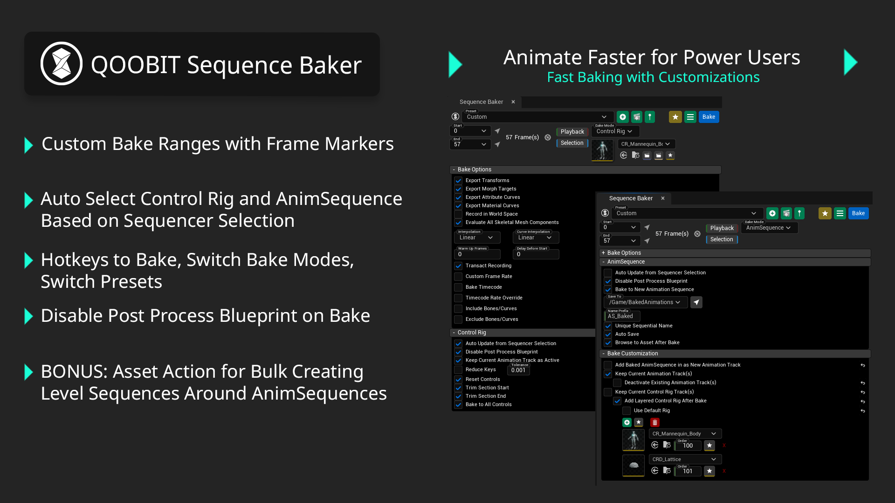Click the use-selected arrow icon under CR_Mannequin_Bc dropdown

(x=624, y=156)
